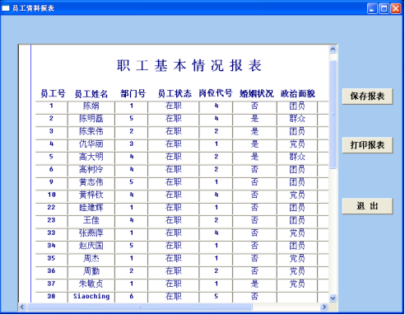Select employee name 陈明磊
The height and width of the screenshot is (315, 405).
(x=91, y=119)
